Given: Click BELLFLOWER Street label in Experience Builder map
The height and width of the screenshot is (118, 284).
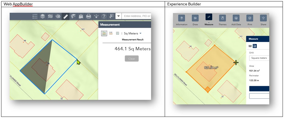Looking at the screenshot, I should coord(181,79).
